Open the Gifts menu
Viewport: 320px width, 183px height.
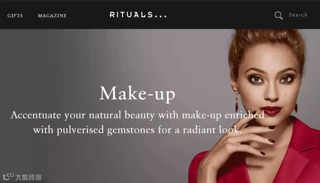tap(15, 16)
